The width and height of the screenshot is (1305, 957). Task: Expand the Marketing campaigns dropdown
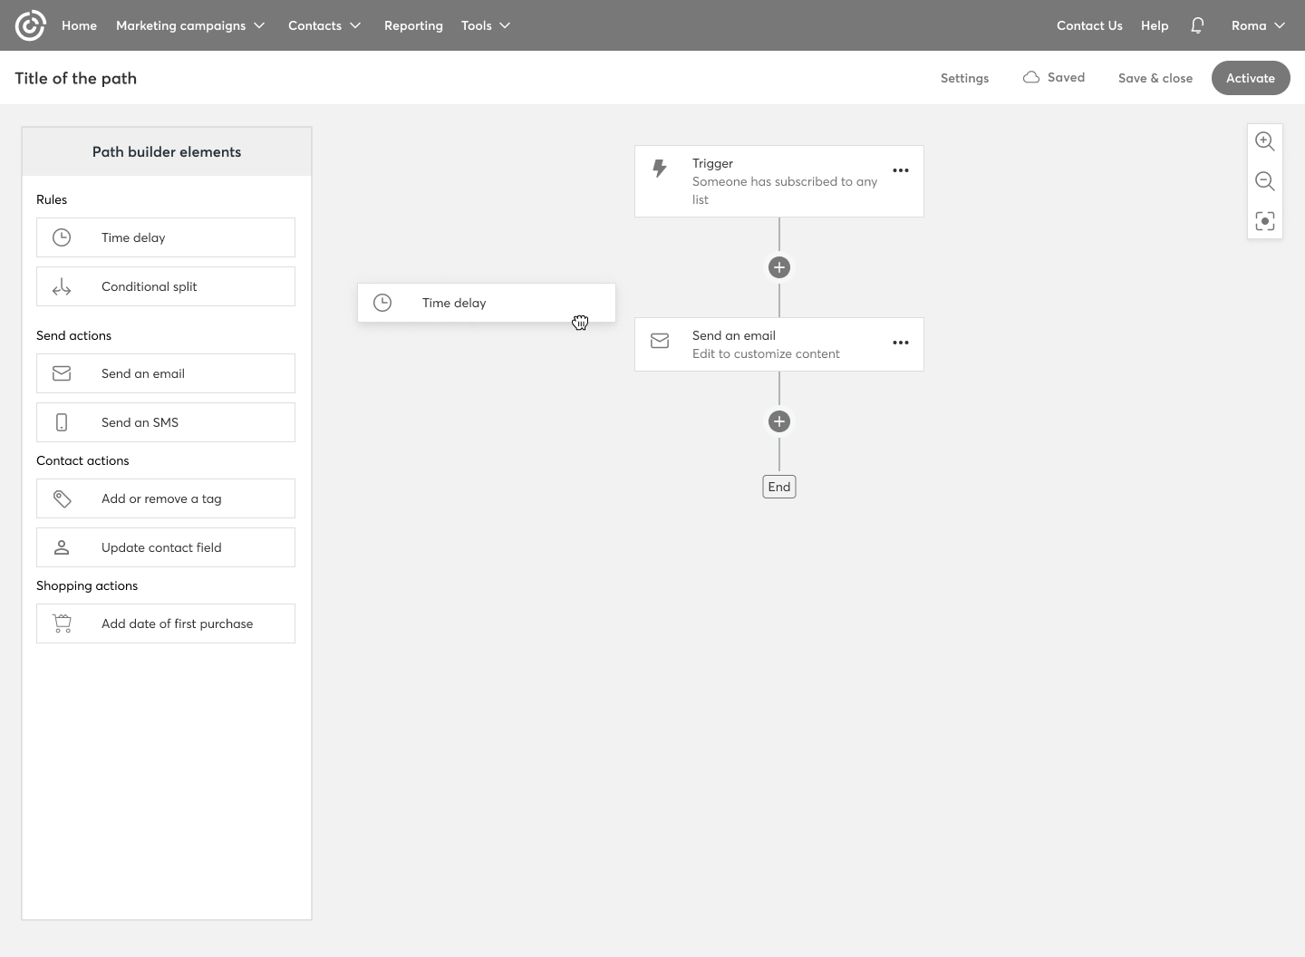point(190,25)
